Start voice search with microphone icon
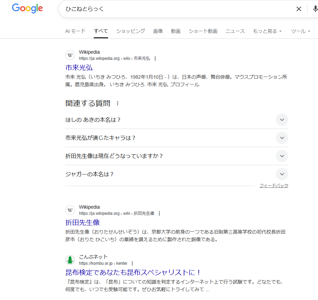This screenshot has height=300, width=318. click(x=315, y=9)
